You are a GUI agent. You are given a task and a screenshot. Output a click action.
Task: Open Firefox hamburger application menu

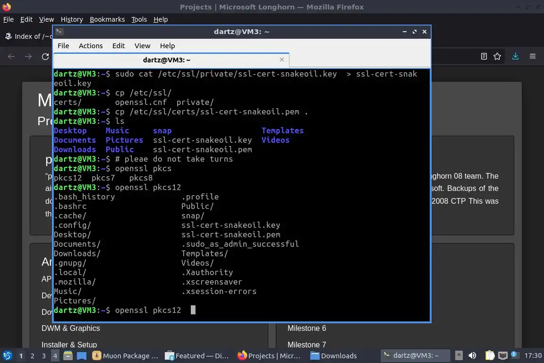[533, 56]
